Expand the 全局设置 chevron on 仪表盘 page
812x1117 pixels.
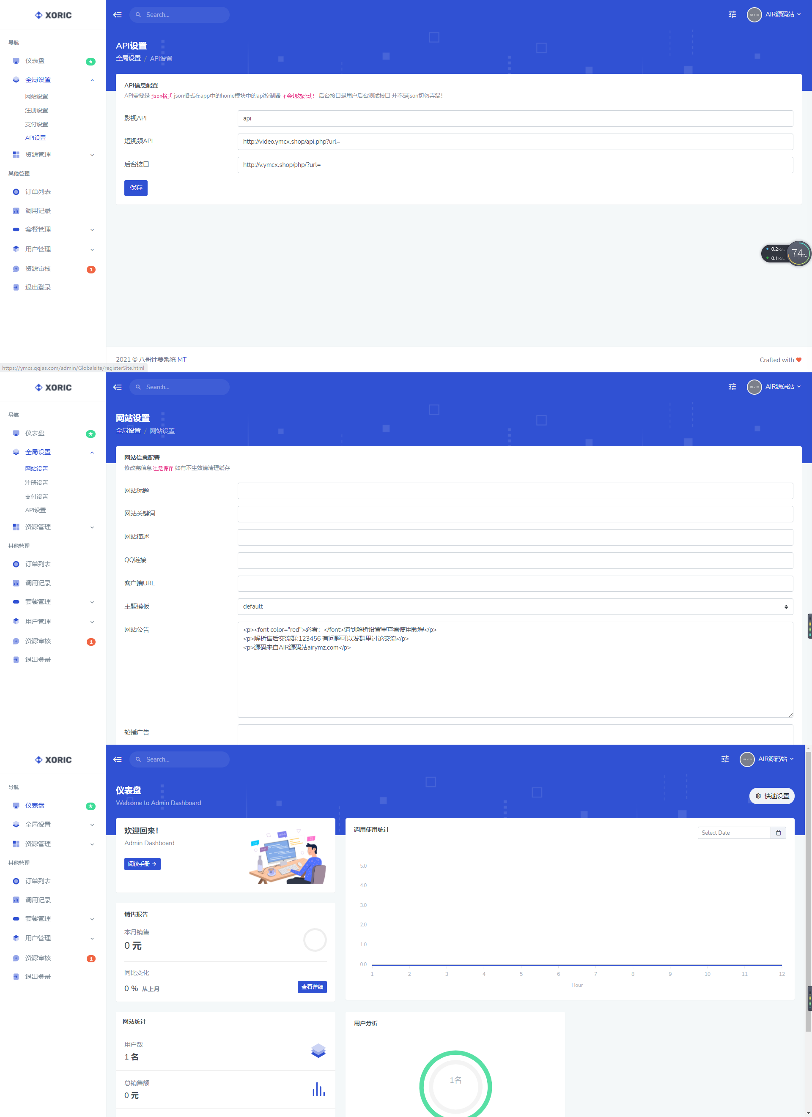pyautogui.click(x=92, y=825)
